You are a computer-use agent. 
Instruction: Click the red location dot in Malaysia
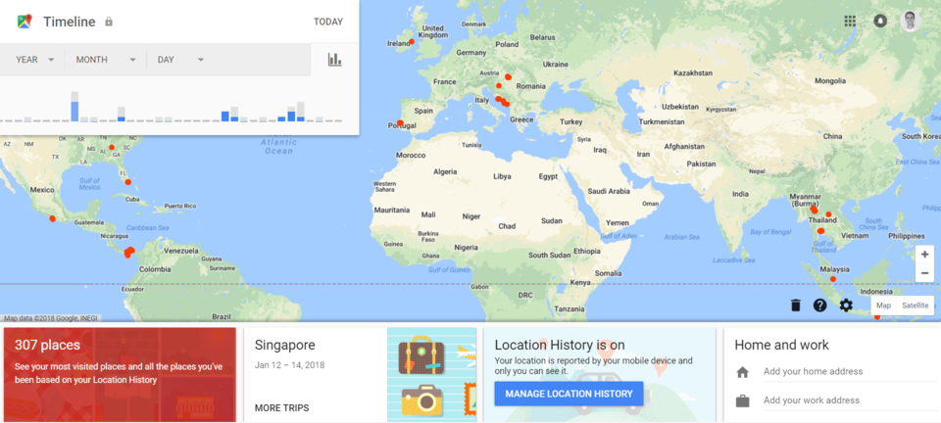[x=832, y=279]
